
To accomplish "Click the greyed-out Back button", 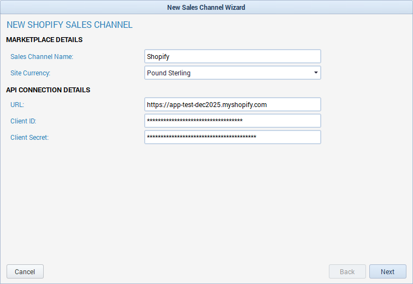I will point(347,271).
